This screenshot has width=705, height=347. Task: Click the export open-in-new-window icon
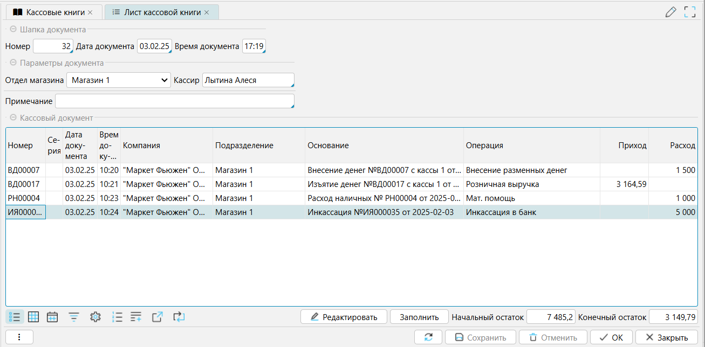tap(157, 317)
